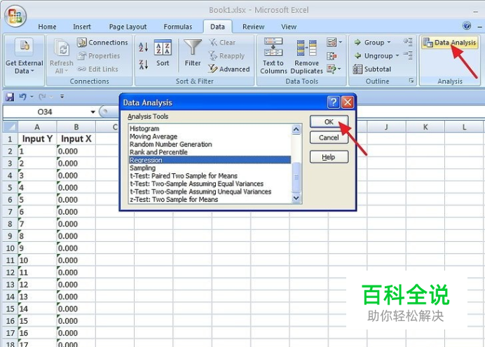Open Get External Data menu
This screenshot has height=347, width=485.
pyautogui.click(x=24, y=57)
